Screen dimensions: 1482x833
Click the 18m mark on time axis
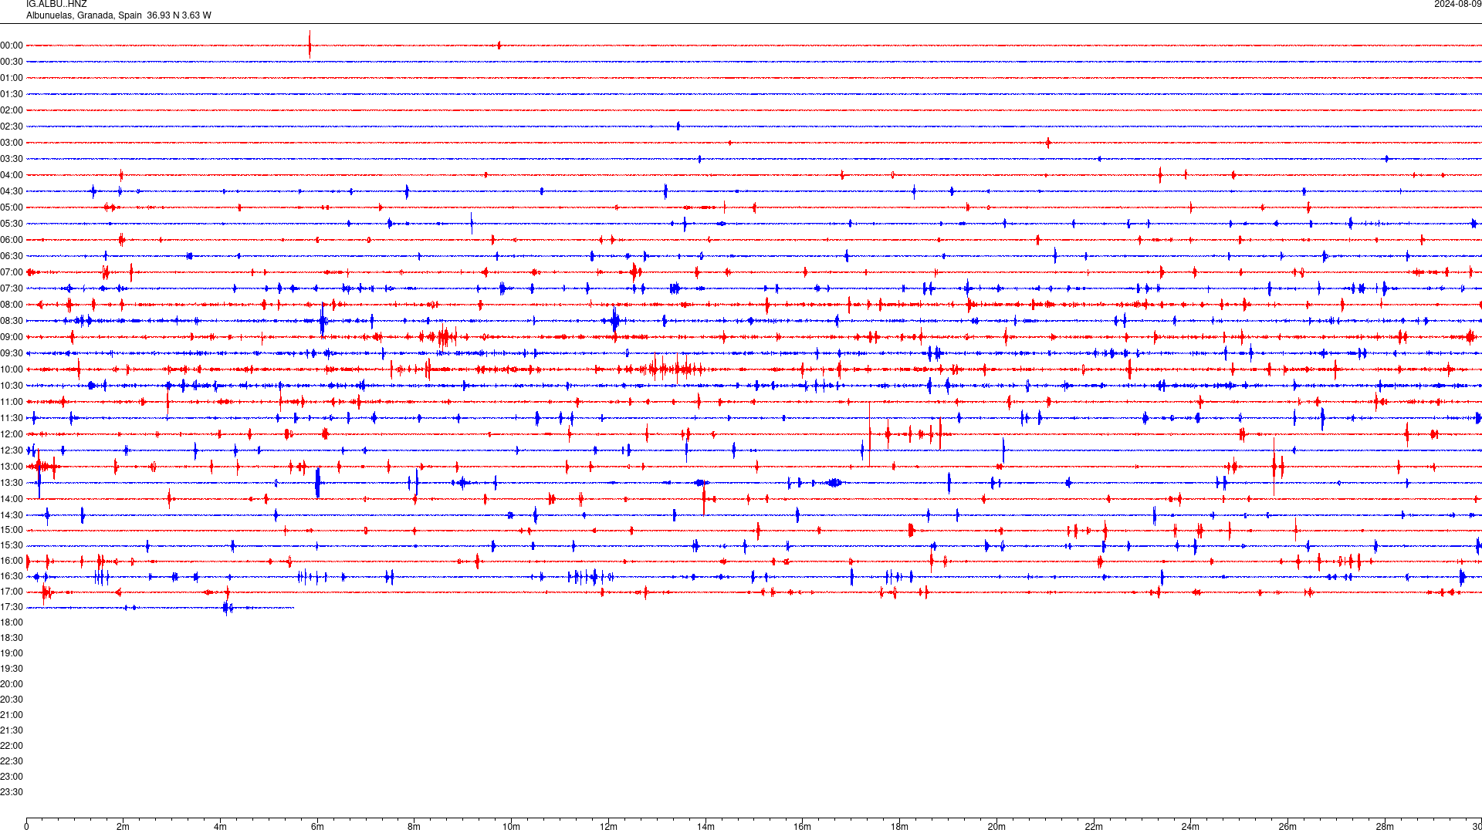coord(899,827)
